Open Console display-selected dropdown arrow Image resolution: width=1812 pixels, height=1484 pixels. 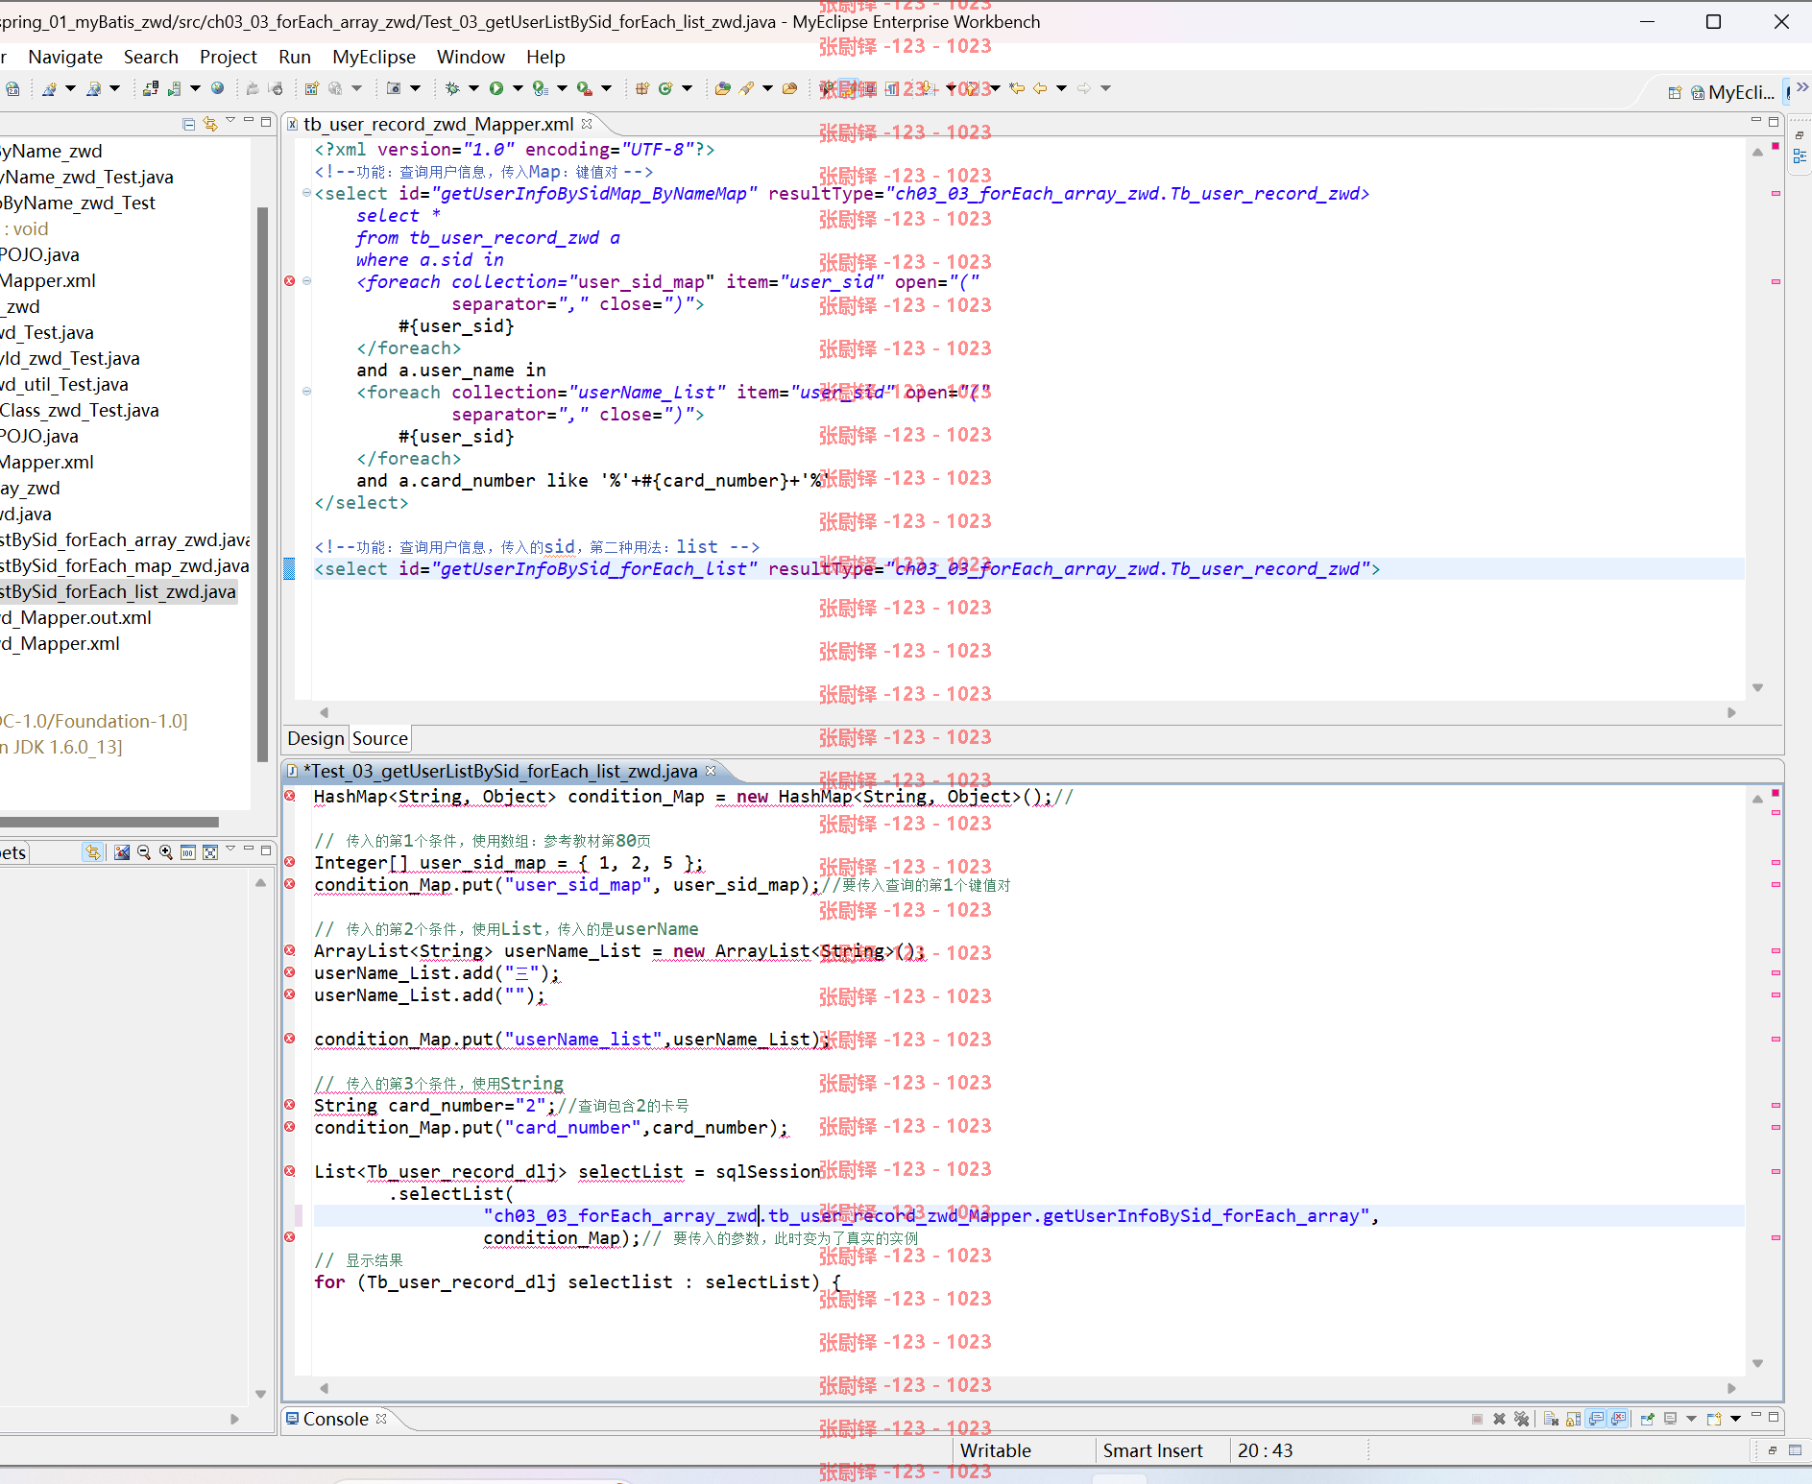[x=1692, y=1419]
